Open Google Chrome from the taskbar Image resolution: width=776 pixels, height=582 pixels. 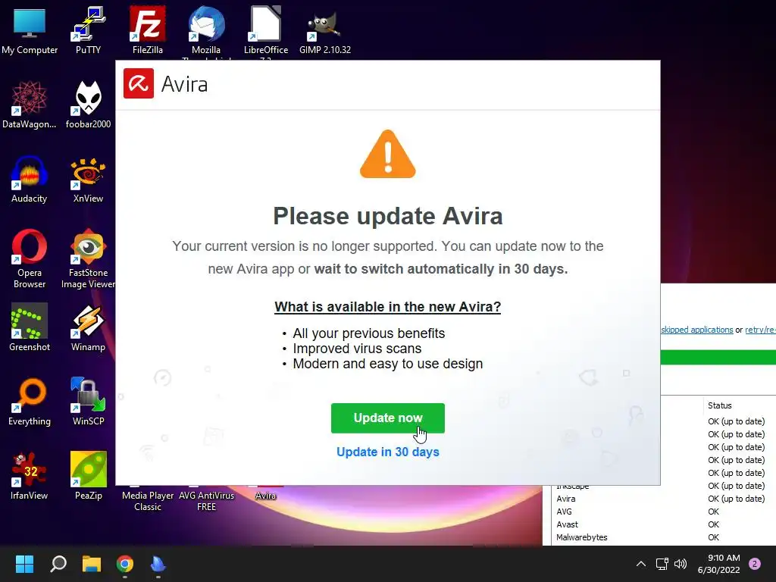click(x=125, y=564)
